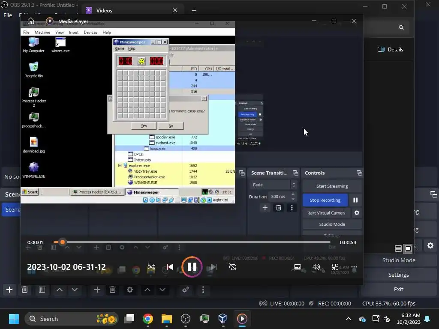Click the Duration 300 ms stepper arrows

click(x=293, y=196)
